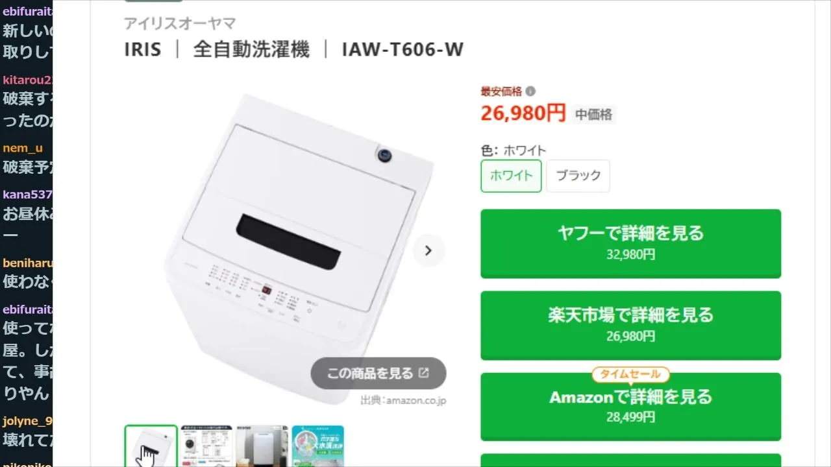Open ヤフーで詳細を見る button
This screenshot has width=831, height=467.
click(x=630, y=243)
